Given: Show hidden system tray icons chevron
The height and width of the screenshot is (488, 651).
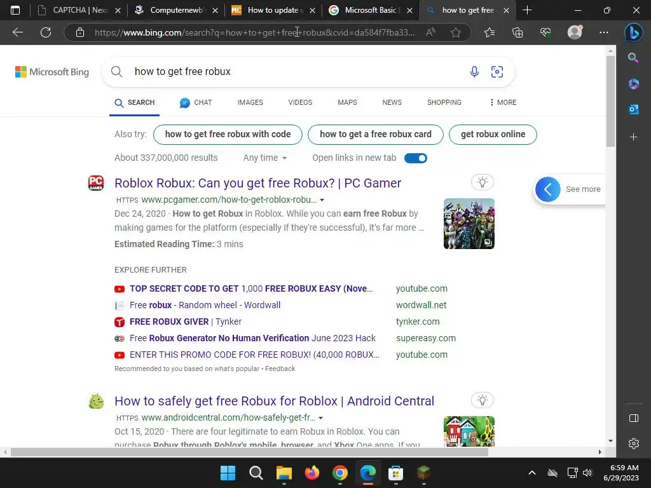Looking at the screenshot, I should (532, 473).
